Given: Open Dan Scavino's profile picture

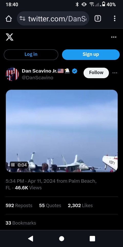Looking at the screenshot, I should point(12,74).
